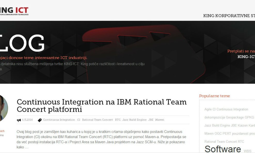The width and height of the screenshot is (255, 153).
Task: Choose the pouzdanost topic tag
Action: click(240, 134)
